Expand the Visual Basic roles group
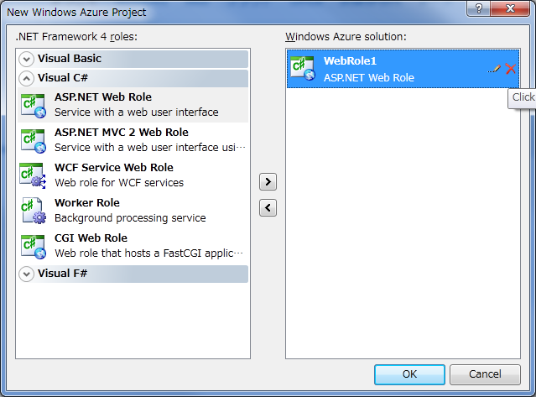 (x=27, y=59)
